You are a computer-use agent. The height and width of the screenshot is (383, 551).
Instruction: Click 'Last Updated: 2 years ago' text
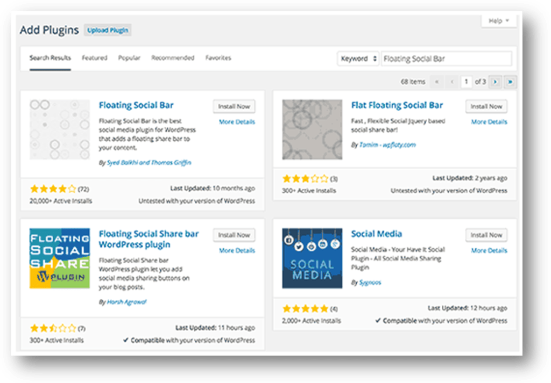point(470,178)
